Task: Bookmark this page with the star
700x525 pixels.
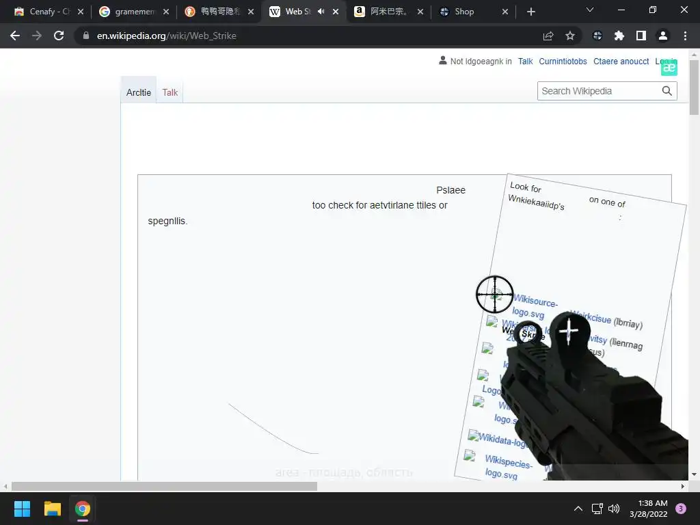Action: pos(570,36)
